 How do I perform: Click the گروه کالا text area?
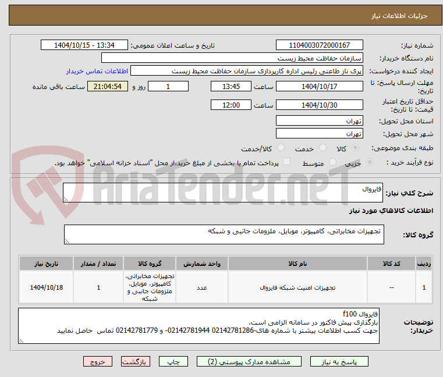tap(224, 234)
